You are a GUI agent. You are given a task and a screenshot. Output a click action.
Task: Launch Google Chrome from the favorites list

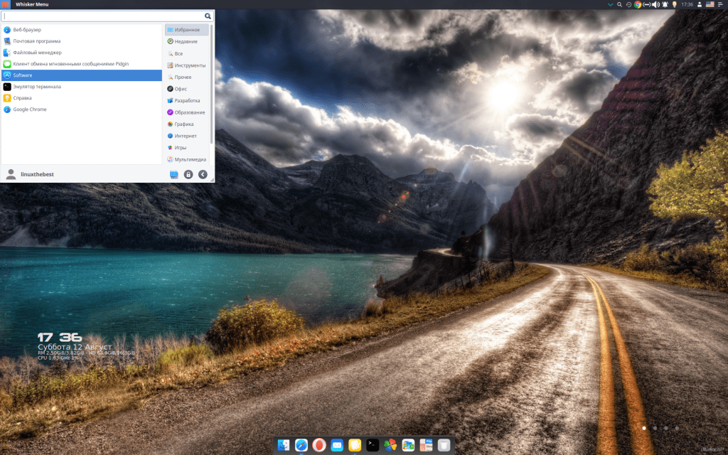point(82,109)
